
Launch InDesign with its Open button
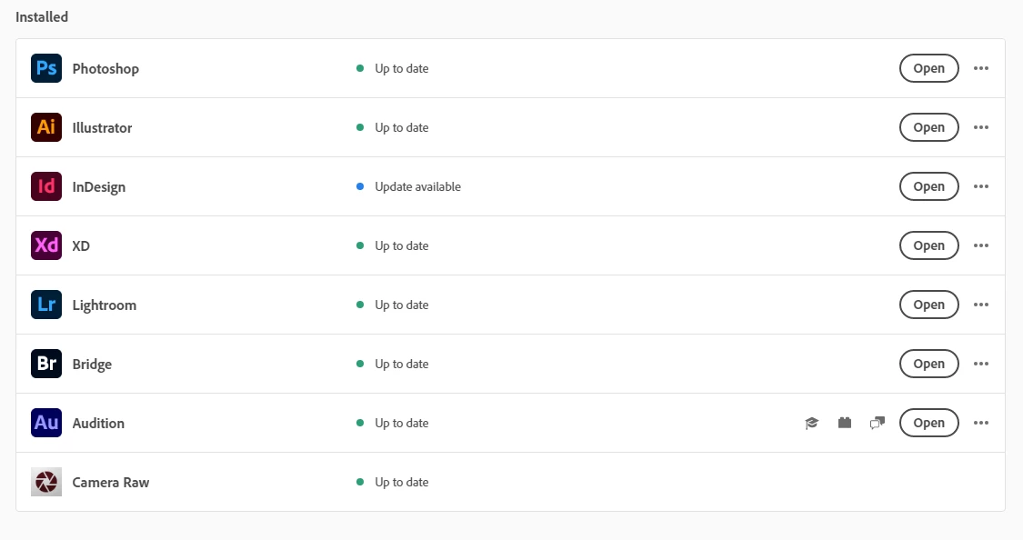coord(929,186)
